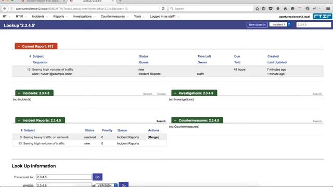333x187 pixels.
Task: Collapse the Incident Reports: 2.3.4.5 section
Action: pyautogui.click(x=19, y=121)
